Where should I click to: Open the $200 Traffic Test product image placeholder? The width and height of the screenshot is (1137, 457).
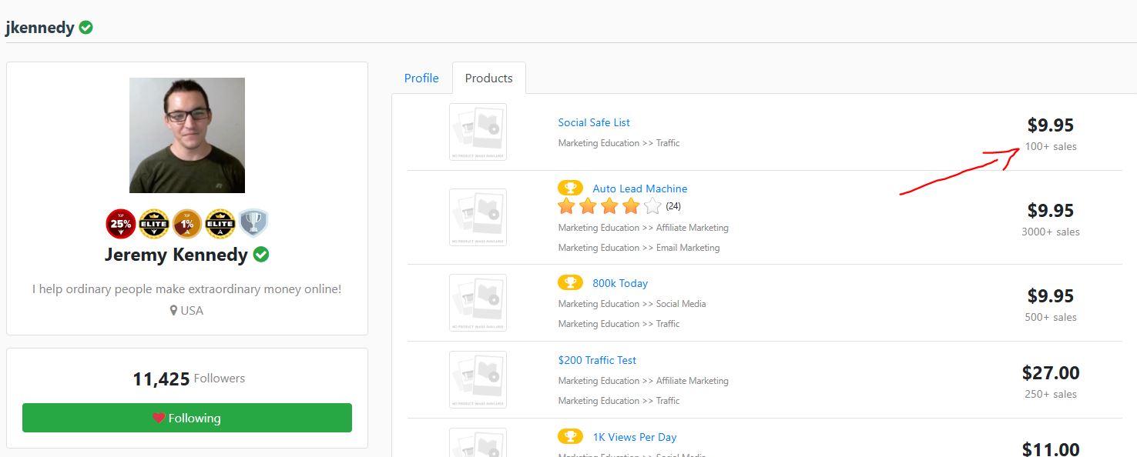(478, 379)
